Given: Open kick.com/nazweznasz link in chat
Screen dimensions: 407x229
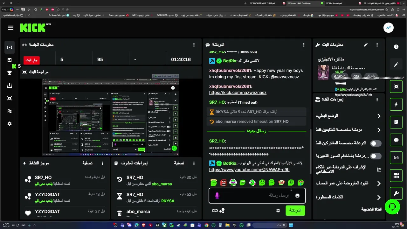Looking at the screenshot, I should pyautogui.click(x=238, y=93).
